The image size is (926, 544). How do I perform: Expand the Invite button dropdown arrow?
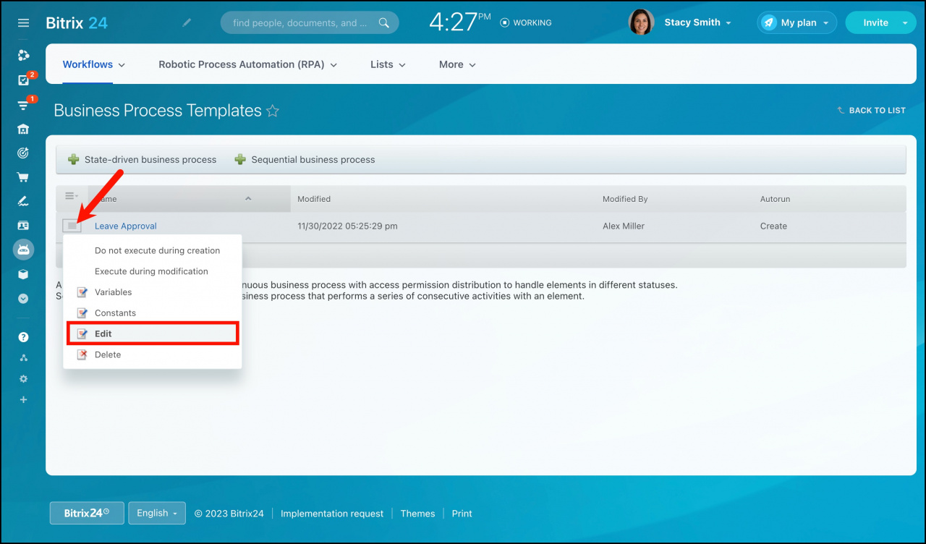[x=905, y=23]
